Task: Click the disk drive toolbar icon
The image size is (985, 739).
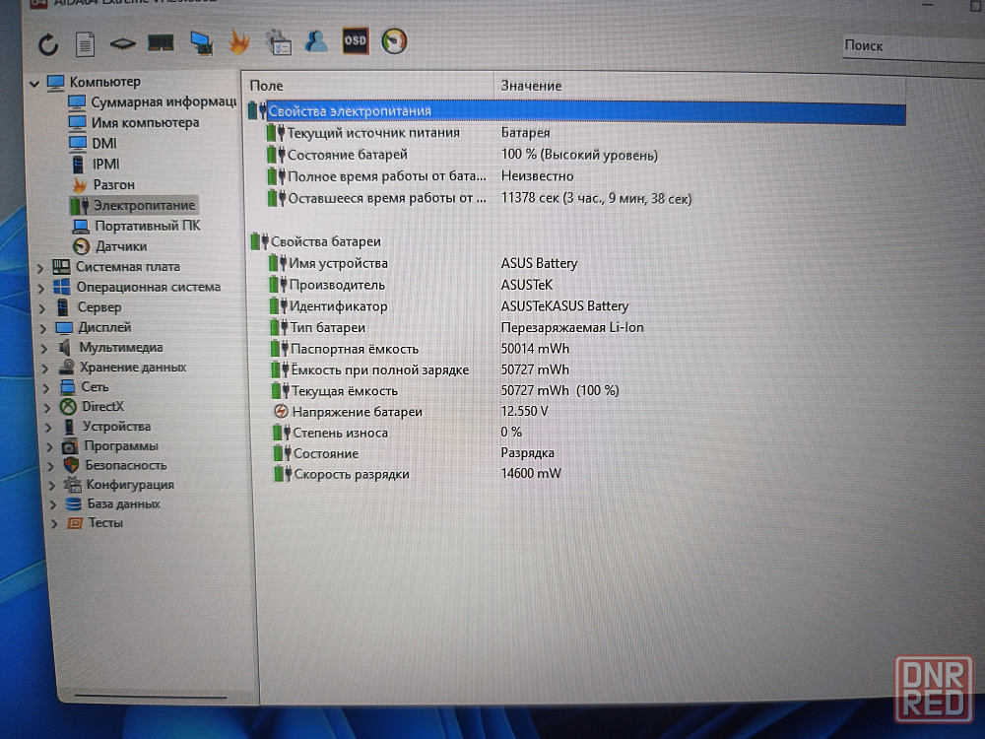Action: (x=122, y=43)
